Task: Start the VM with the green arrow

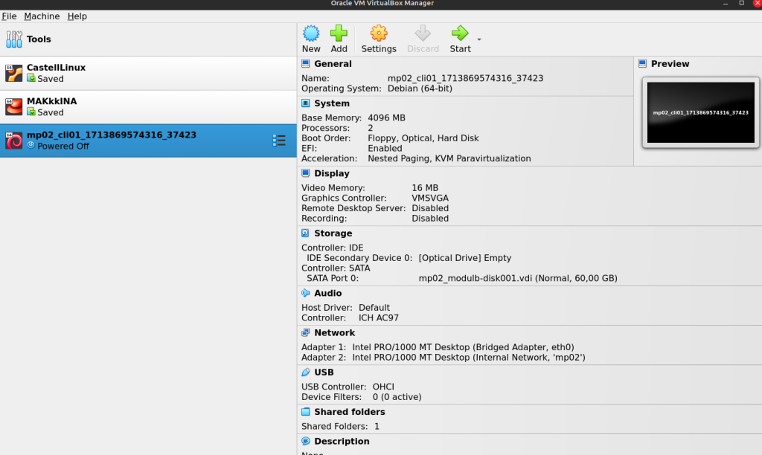Action: point(460,33)
